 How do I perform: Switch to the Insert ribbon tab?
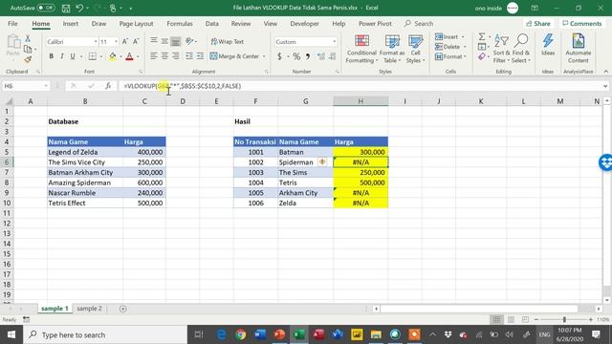click(x=70, y=23)
